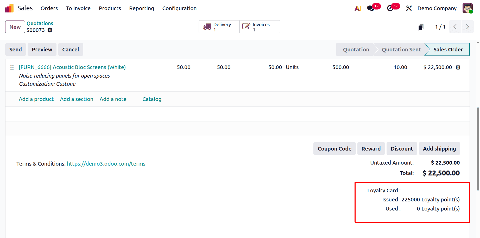Screen dimensions: 480x238
Task: Advance to Sales Order stage in status bar
Action: click(448, 49)
